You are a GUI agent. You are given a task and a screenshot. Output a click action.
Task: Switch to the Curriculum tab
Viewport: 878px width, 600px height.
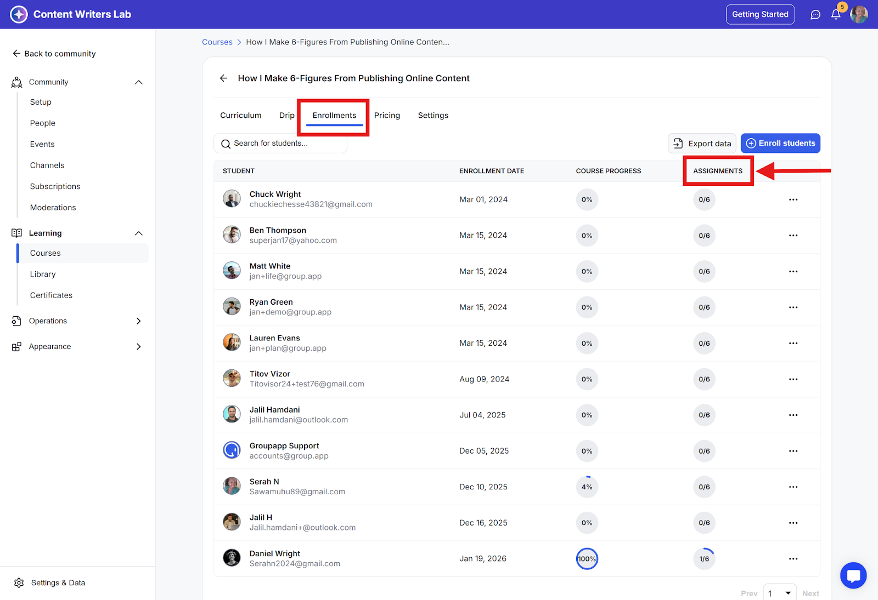(240, 116)
